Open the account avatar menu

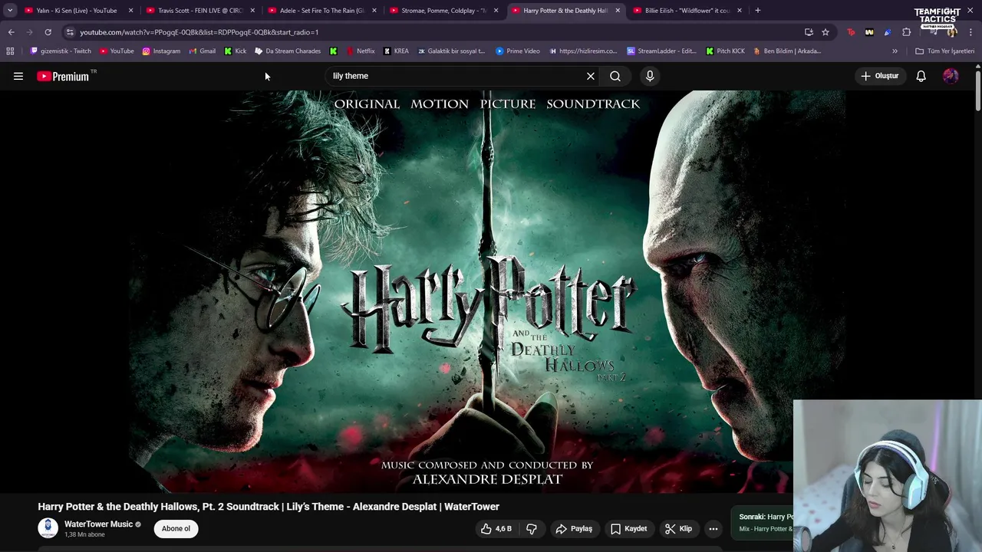click(951, 76)
